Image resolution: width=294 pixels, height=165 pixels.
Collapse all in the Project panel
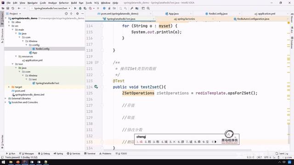click(71, 14)
